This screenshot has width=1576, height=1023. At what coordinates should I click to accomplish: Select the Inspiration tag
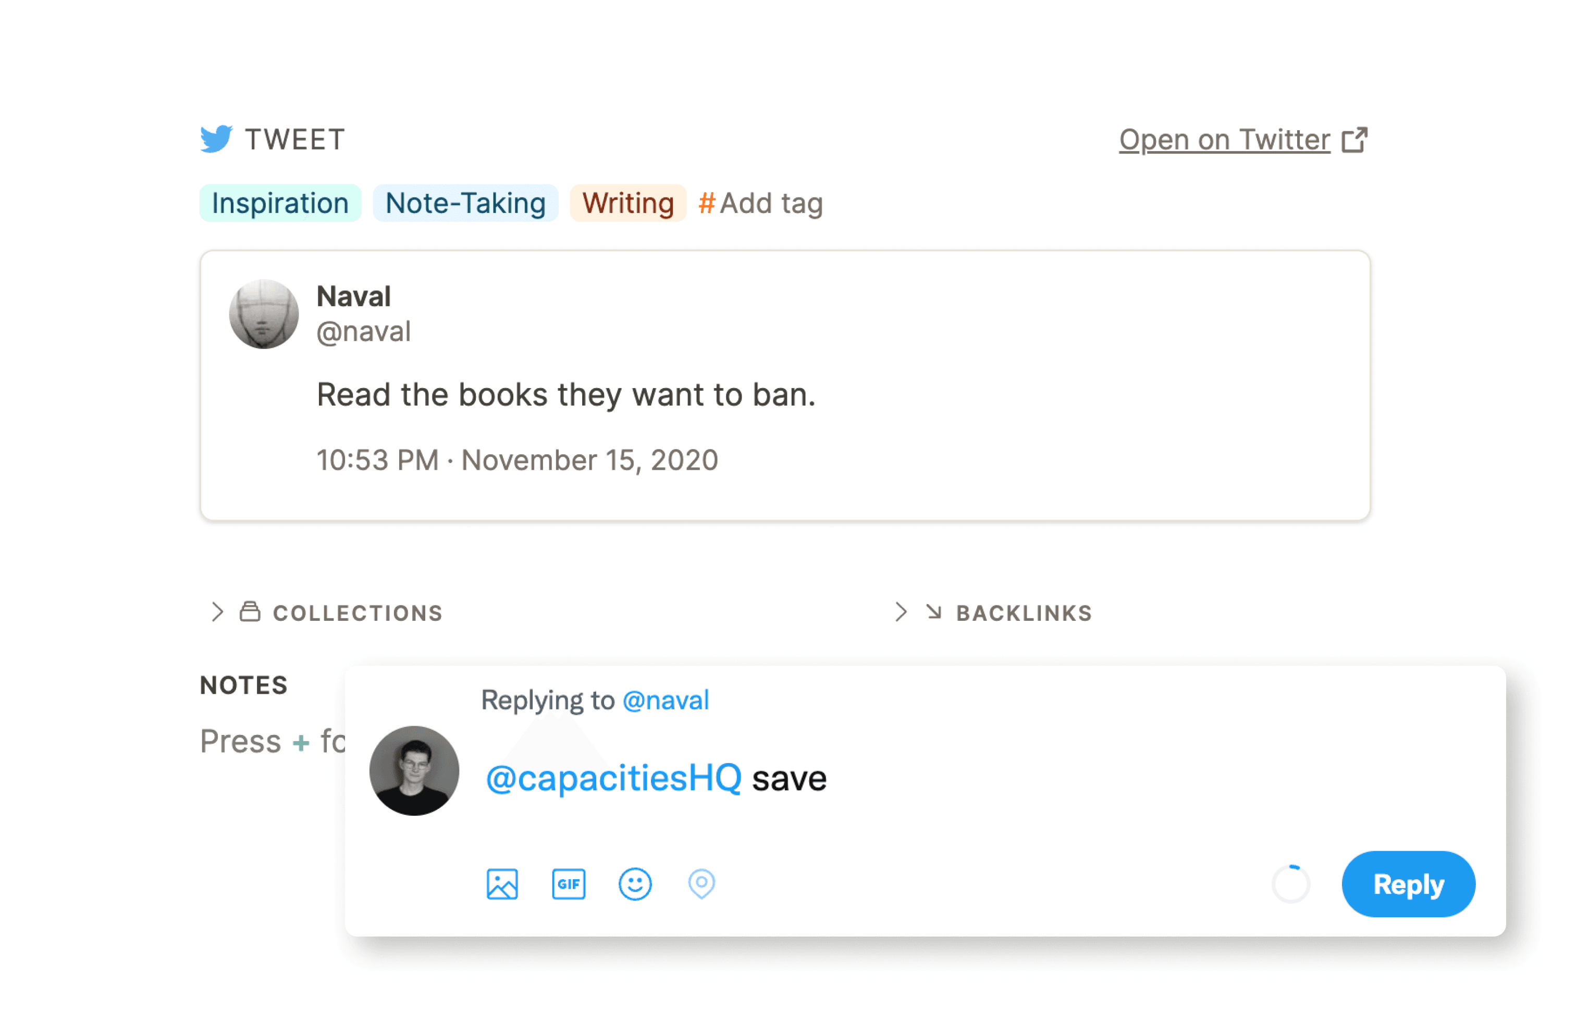click(280, 203)
